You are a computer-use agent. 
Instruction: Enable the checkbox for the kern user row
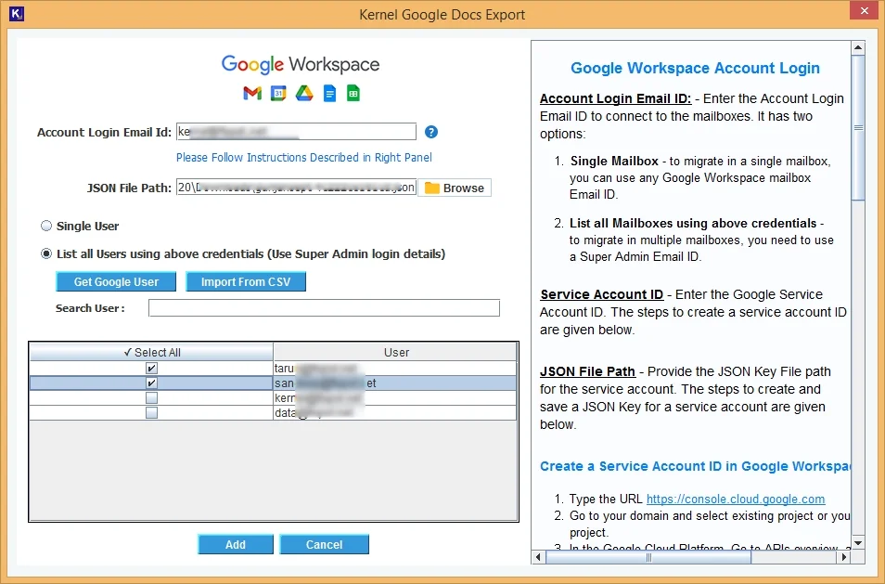tap(151, 396)
